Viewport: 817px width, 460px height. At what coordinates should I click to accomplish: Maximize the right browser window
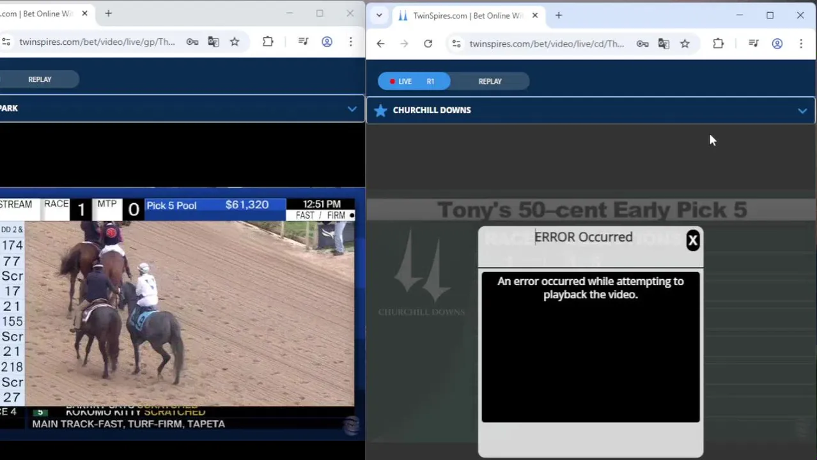tap(770, 15)
